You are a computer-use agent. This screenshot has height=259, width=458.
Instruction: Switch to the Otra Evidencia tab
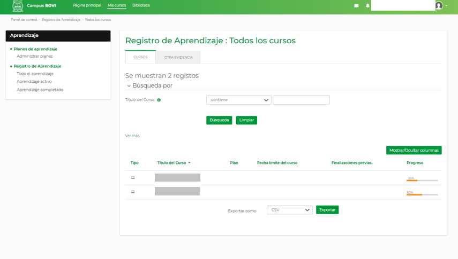[x=178, y=57]
